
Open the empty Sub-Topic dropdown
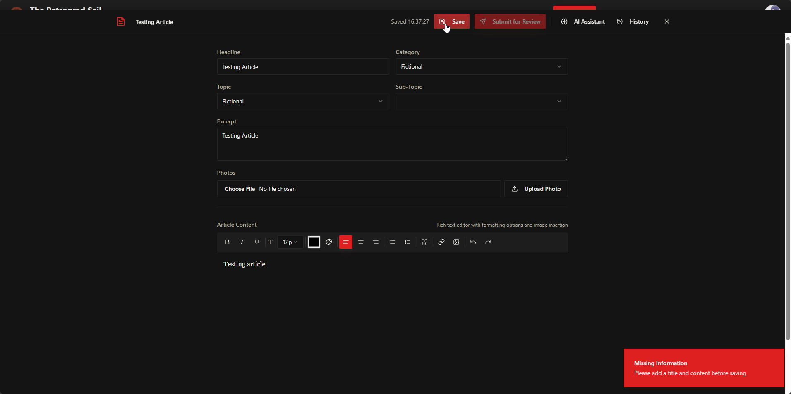tap(482, 101)
